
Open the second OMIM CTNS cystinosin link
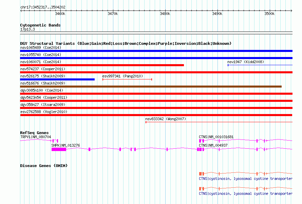pos(246,193)
